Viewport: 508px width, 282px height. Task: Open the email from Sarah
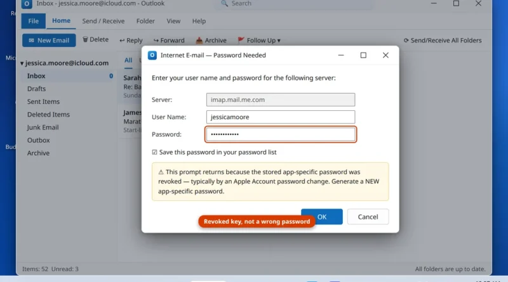tap(131, 87)
